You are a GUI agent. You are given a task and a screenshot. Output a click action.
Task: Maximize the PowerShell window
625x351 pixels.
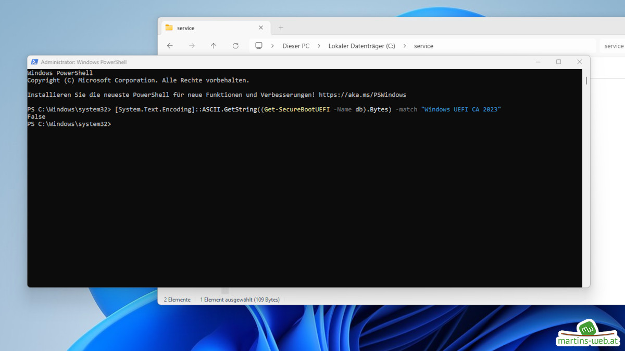tap(558, 62)
